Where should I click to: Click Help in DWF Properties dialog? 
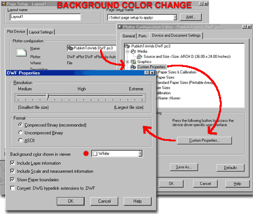tap(138, 201)
